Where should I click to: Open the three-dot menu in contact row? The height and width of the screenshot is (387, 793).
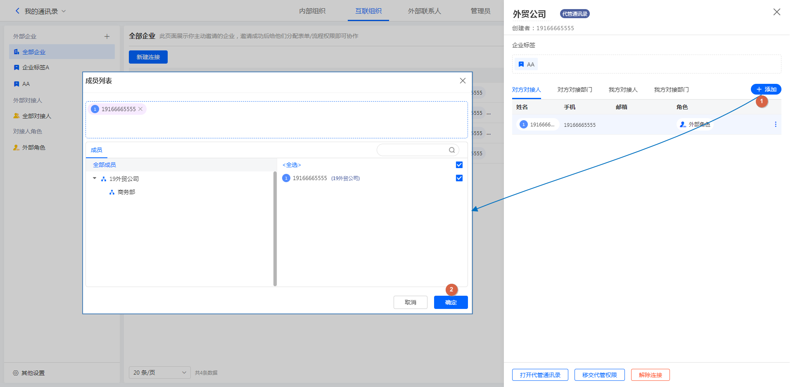coord(775,124)
